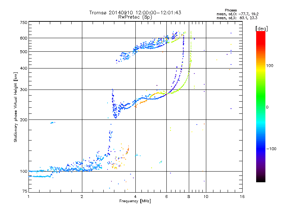285x214 pixels.
Task: Click the x-axis '2' tick label
Action: click(82, 197)
